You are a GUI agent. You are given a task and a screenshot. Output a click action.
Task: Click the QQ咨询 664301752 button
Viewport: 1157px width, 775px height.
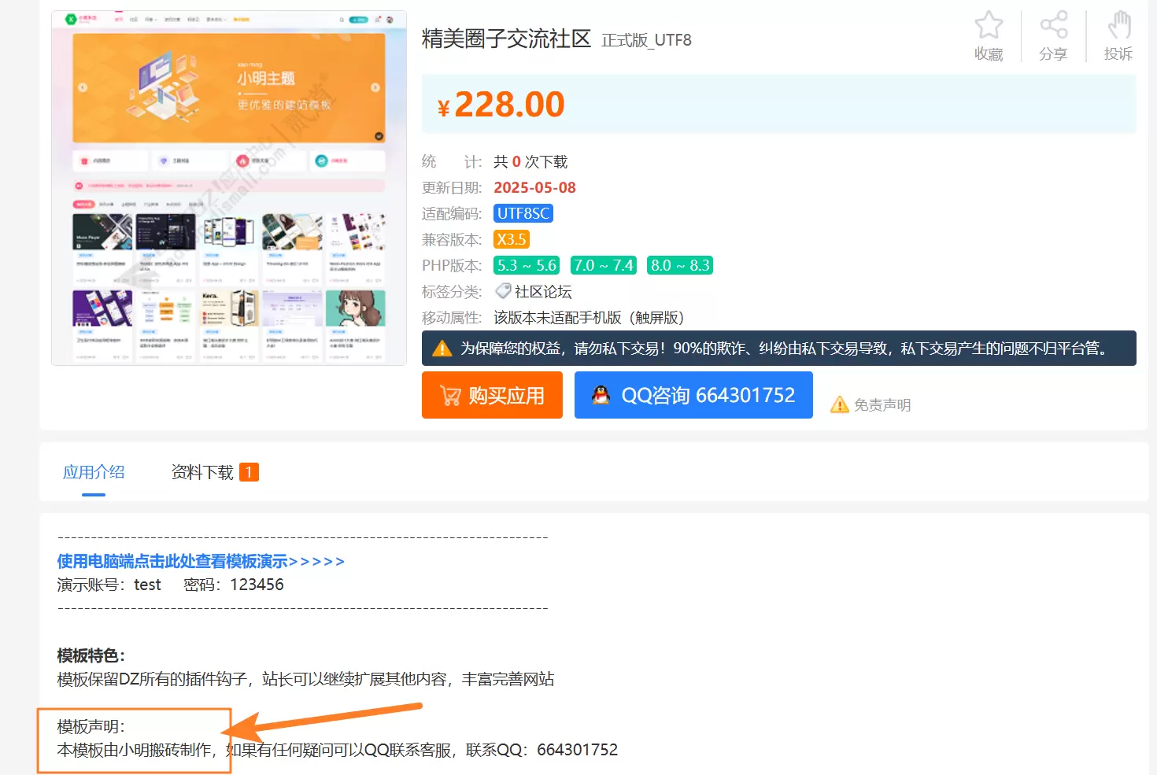pyautogui.click(x=693, y=395)
